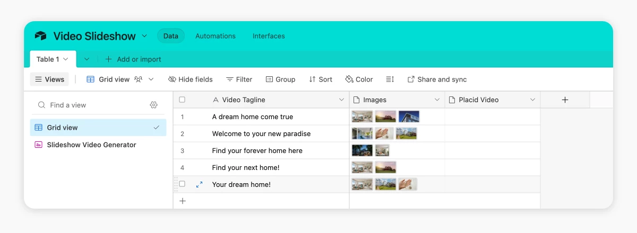The width and height of the screenshot is (637, 233).
Task: Add a new field with plus icon
Action: (565, 100)
